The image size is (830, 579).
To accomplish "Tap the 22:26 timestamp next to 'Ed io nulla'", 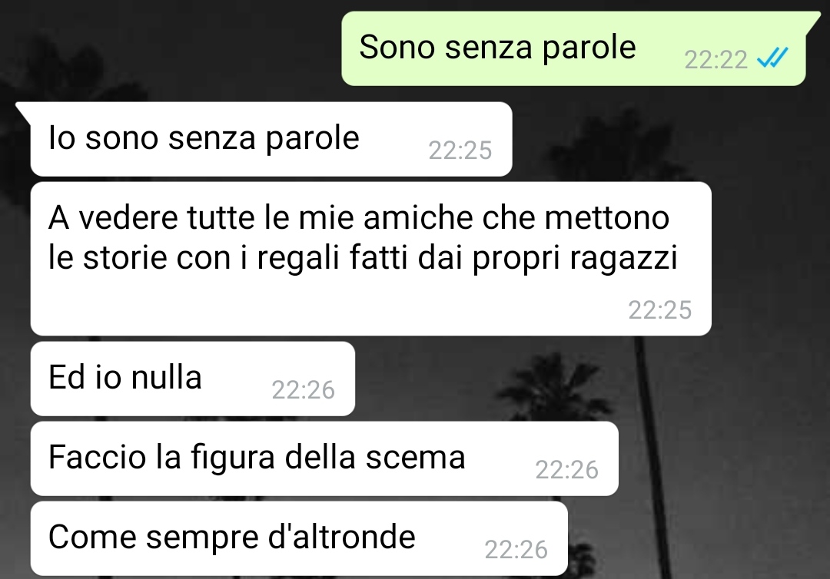I will (304, 389).
